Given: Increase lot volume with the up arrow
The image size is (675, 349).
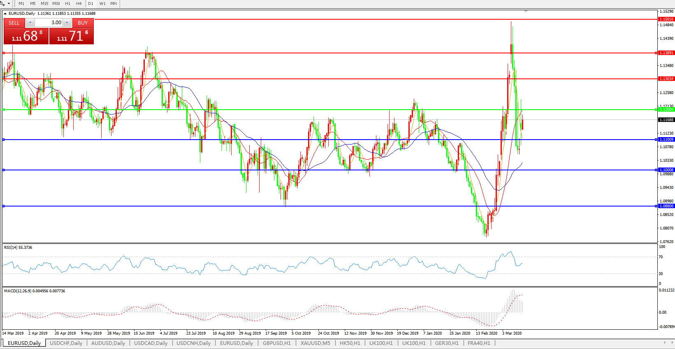Looking at the screenshot, I should pyautogui.click(x=67, y=23).
